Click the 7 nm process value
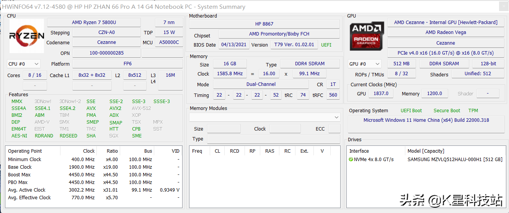The image size is (509, 213). coord(169,23)
